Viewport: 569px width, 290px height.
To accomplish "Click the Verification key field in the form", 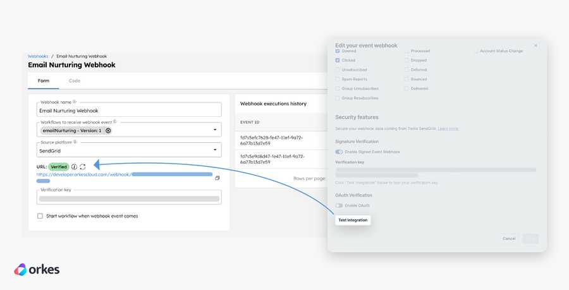I will (x=129, y=198).
